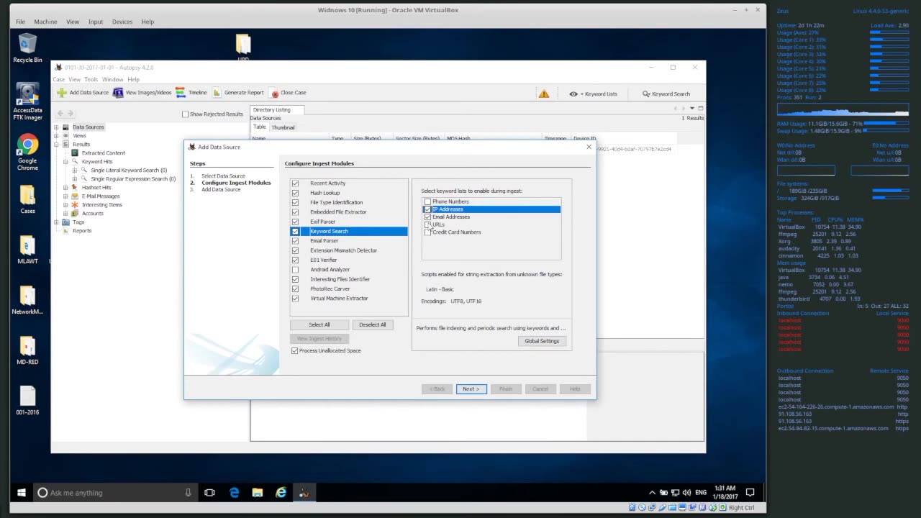Open Task View in the taskbar

click(x=209, y=493)
